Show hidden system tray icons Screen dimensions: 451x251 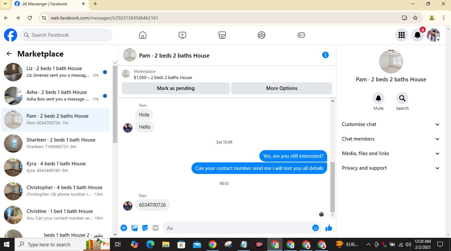point(368,245)
